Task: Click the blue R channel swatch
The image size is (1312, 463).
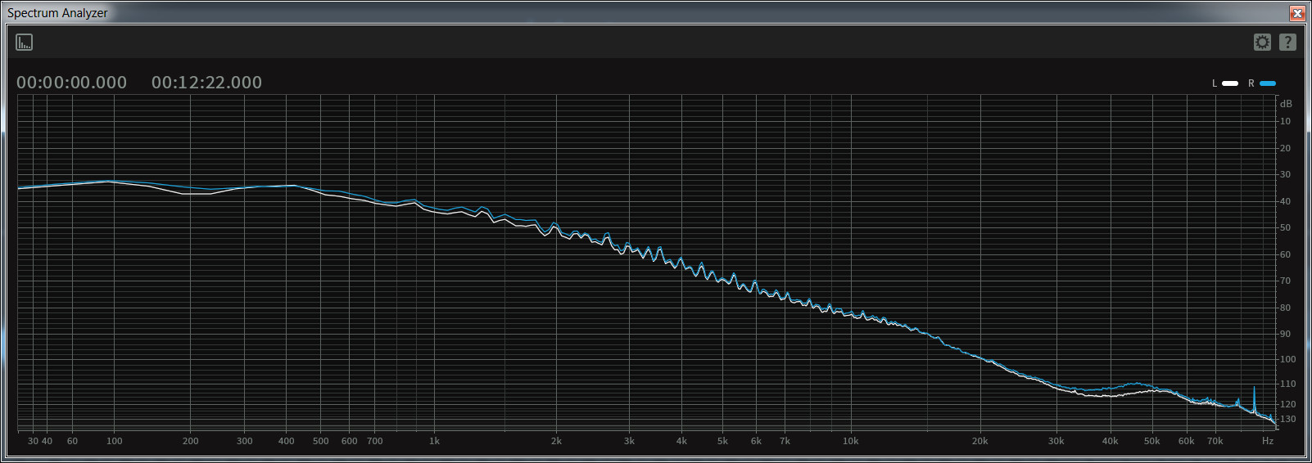Action: click(x=1268, y=83)
